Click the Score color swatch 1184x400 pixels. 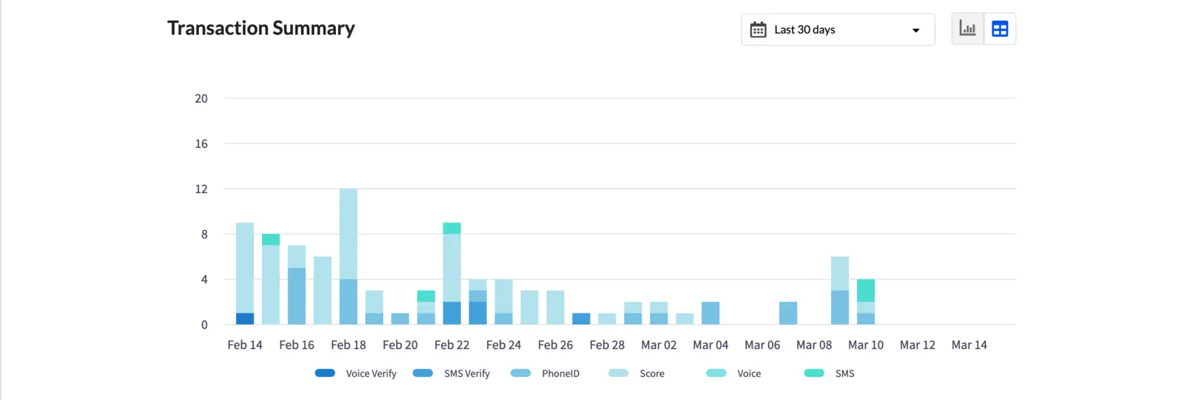click(x=619, y=373)
